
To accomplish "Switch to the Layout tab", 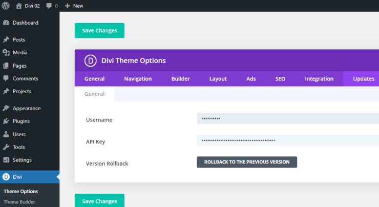I will pos(218,78).
